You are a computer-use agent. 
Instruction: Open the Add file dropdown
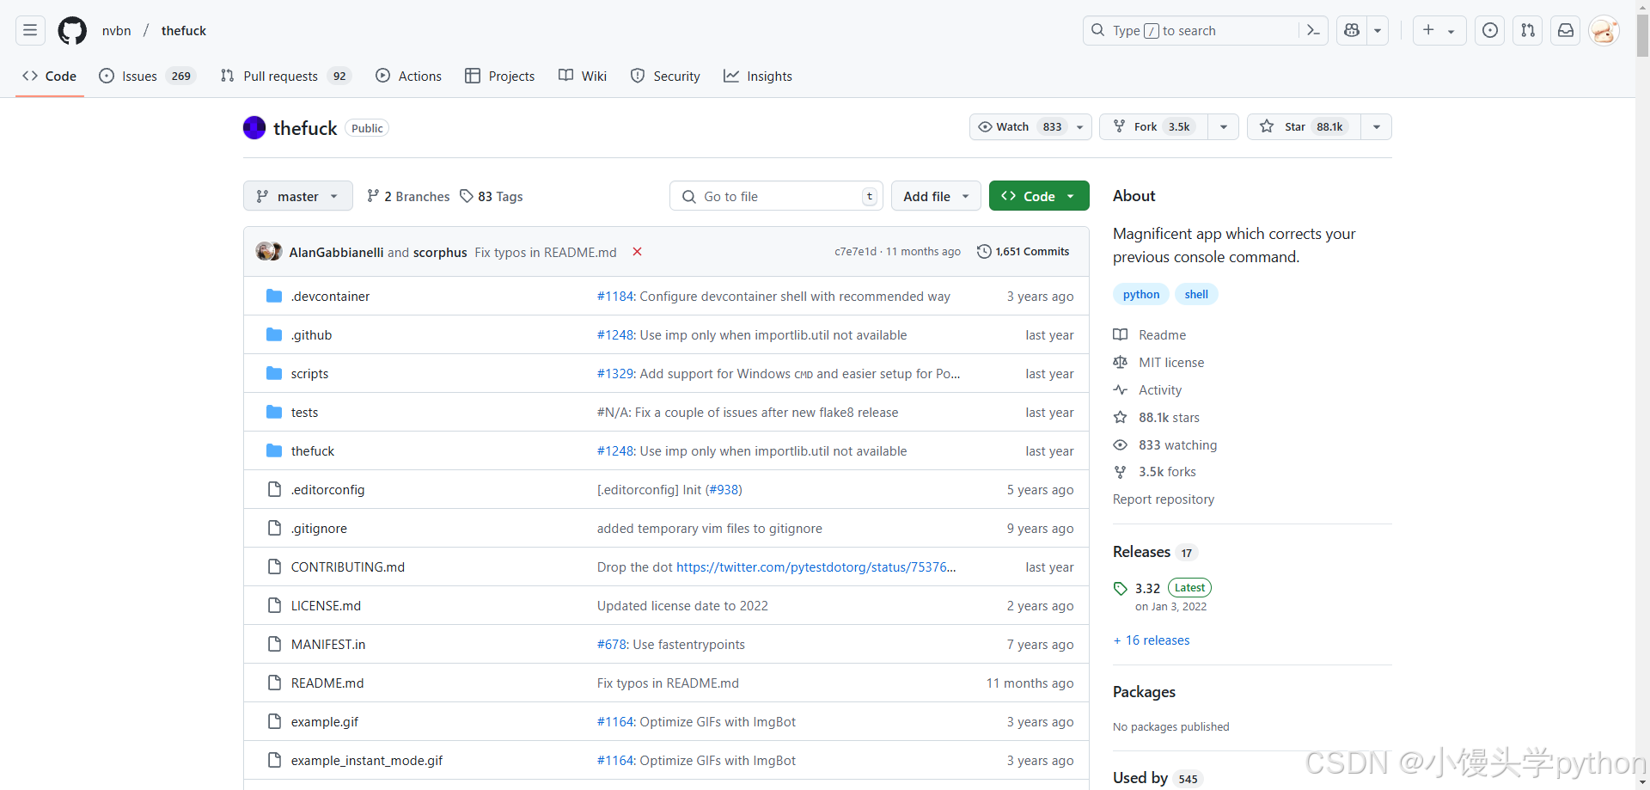[x=936, y=196]
